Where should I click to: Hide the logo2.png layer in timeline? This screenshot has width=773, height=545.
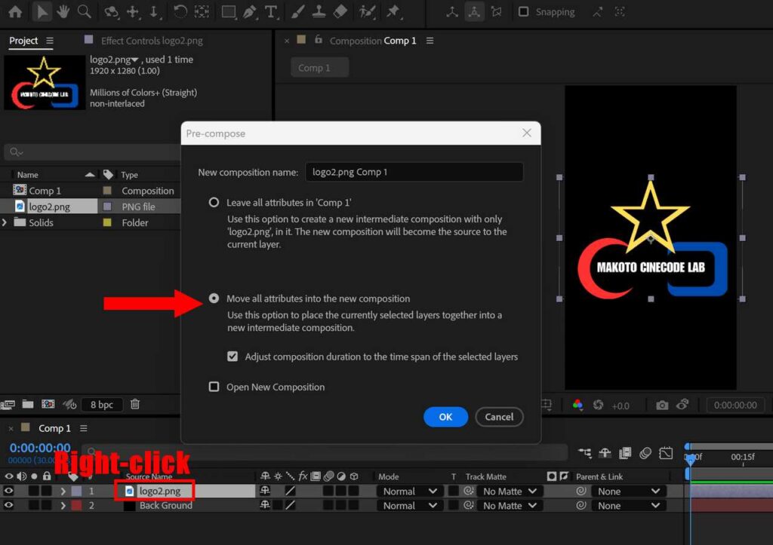pos(8,491)
